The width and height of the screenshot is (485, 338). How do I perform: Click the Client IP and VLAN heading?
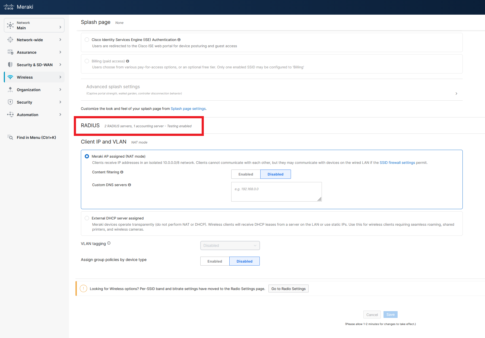104,142
